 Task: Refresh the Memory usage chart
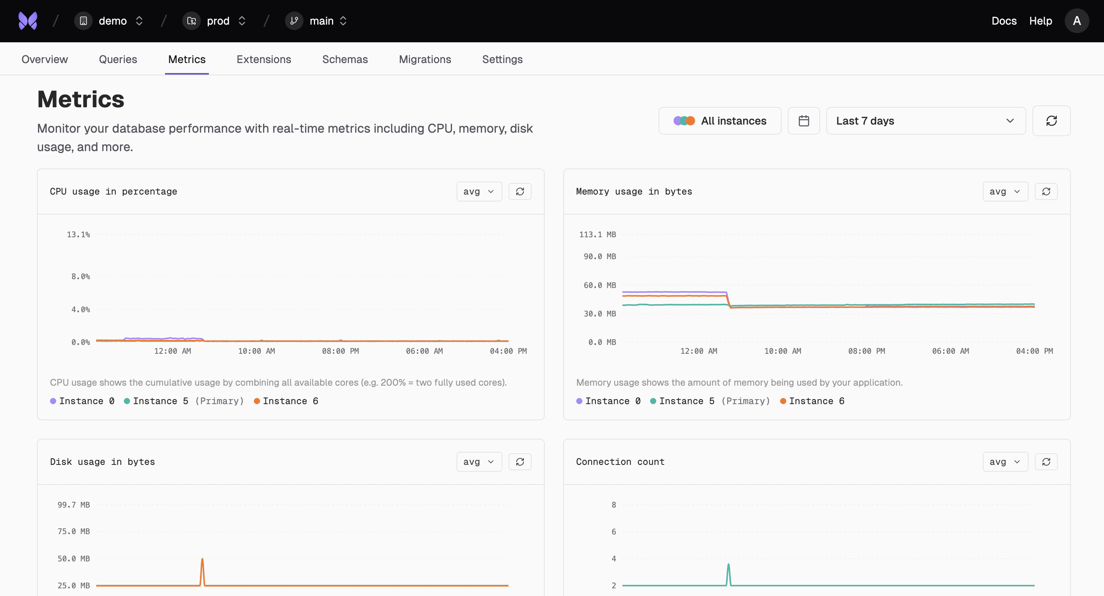1047,191
